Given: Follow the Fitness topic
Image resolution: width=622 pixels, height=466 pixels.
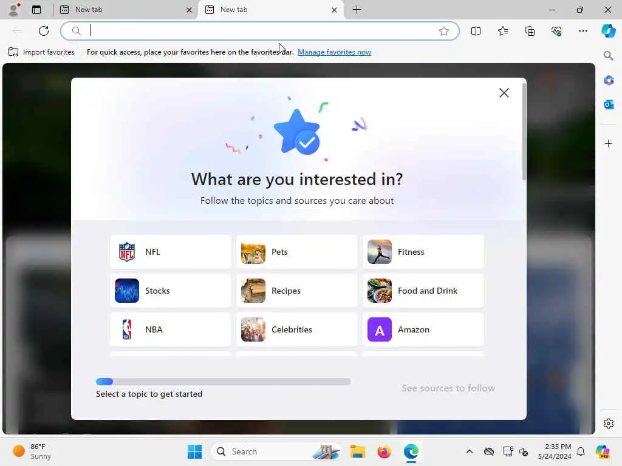Looking at the screenshot, I should [x=423, y=252].
